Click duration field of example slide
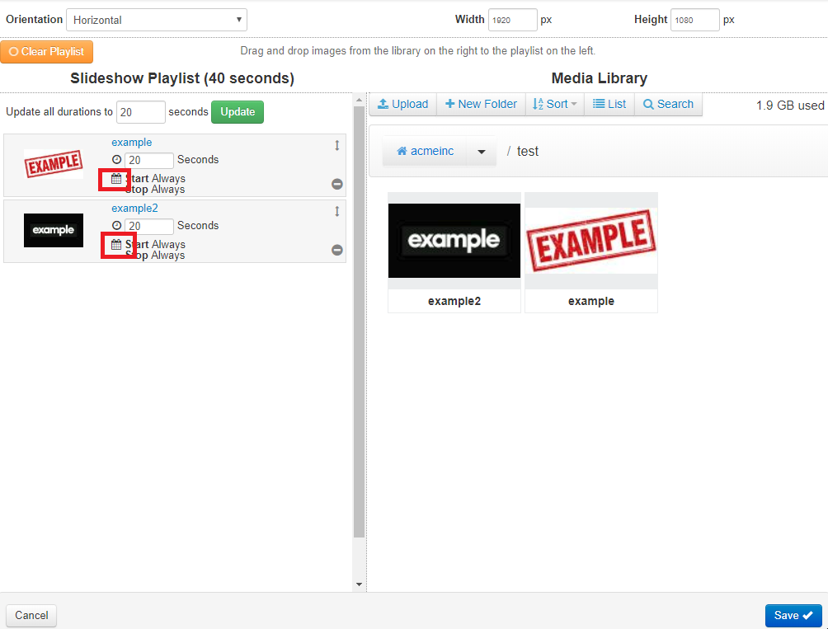The width and height of the screenshot is (828, 629). pyautogui.click(x=149, y=160)
